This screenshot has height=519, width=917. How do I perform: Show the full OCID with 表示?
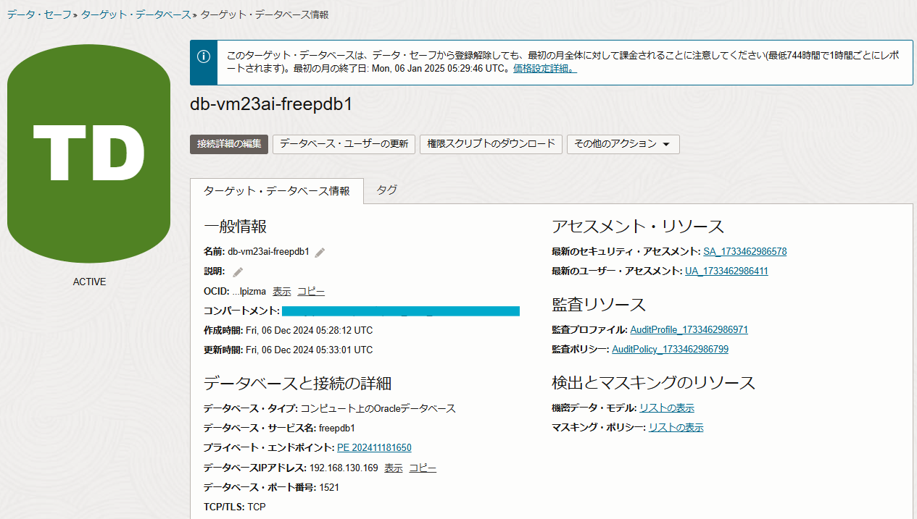click(x=281, y=291)
